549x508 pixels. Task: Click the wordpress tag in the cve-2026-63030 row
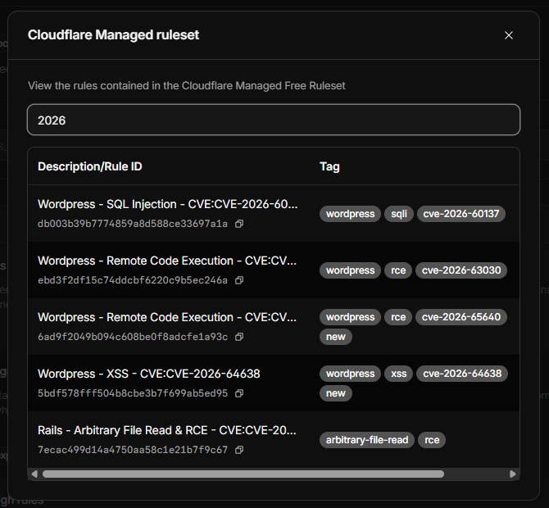(x=350, y=270)
